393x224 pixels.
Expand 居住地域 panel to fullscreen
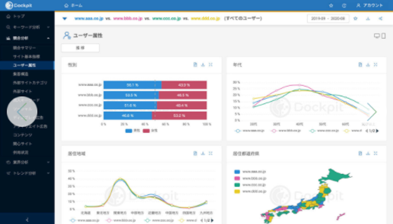pos(211,153)
